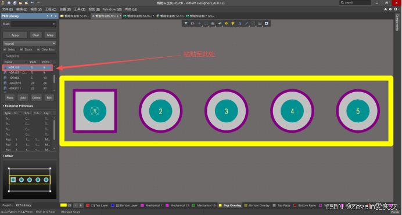Click the last active-bar toolbar icon
The image size is (402, 215).
[x=267, y=24]
